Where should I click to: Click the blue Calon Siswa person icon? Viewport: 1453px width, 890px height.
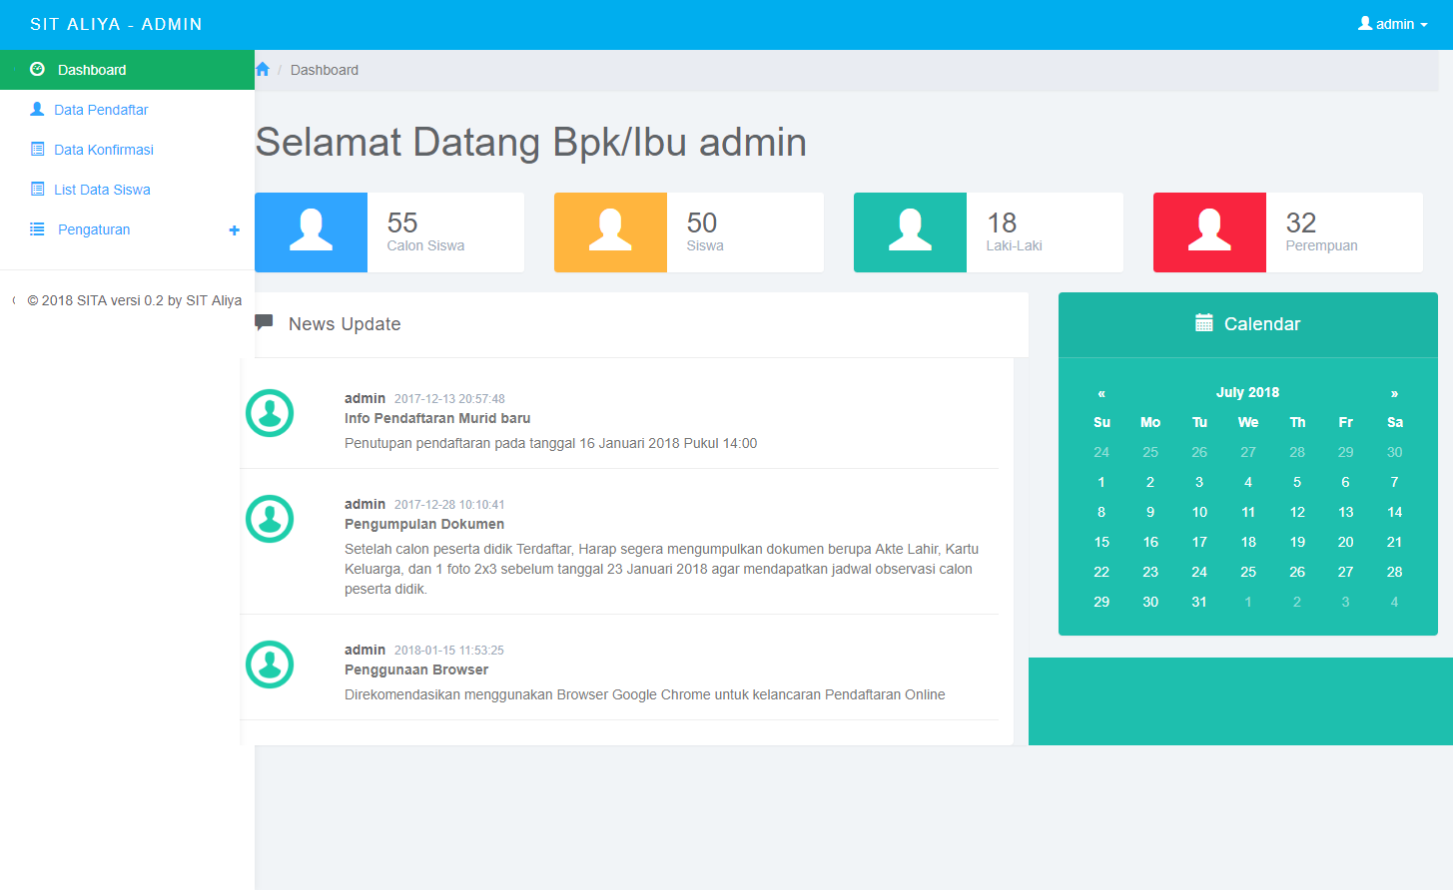pyautogui.click(x=311, y=231)
